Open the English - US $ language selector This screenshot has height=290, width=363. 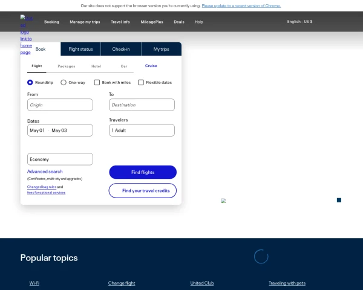pyautogui.click(x=299, y=22)
